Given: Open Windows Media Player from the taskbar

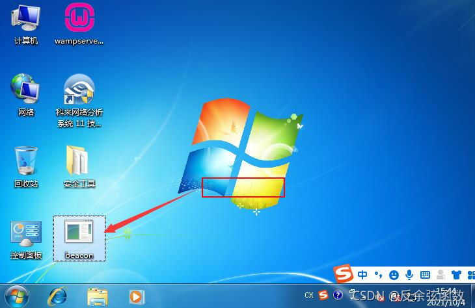Looking at the screenshot, I should pos(137,296).
